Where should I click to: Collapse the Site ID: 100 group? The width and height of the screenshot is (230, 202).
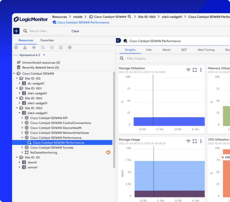click(x=17, y=78)
